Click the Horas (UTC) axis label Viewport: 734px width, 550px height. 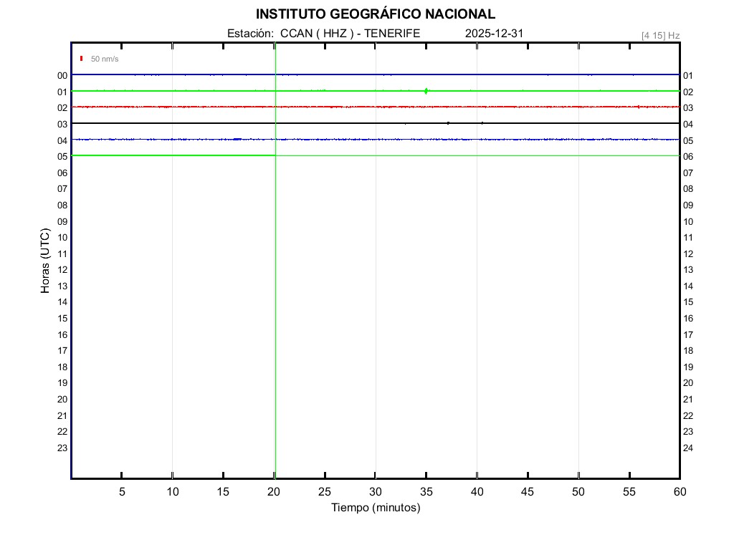pos(45,261)
